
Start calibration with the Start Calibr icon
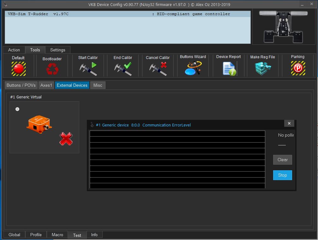[88, 69]
